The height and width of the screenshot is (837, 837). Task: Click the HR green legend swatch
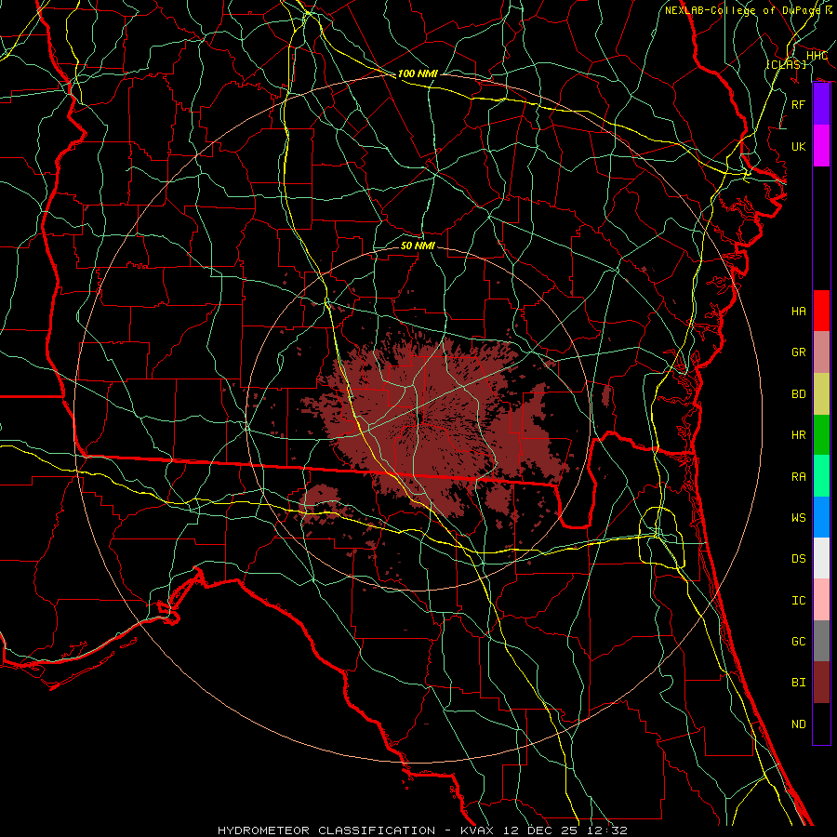pos(821,434)
